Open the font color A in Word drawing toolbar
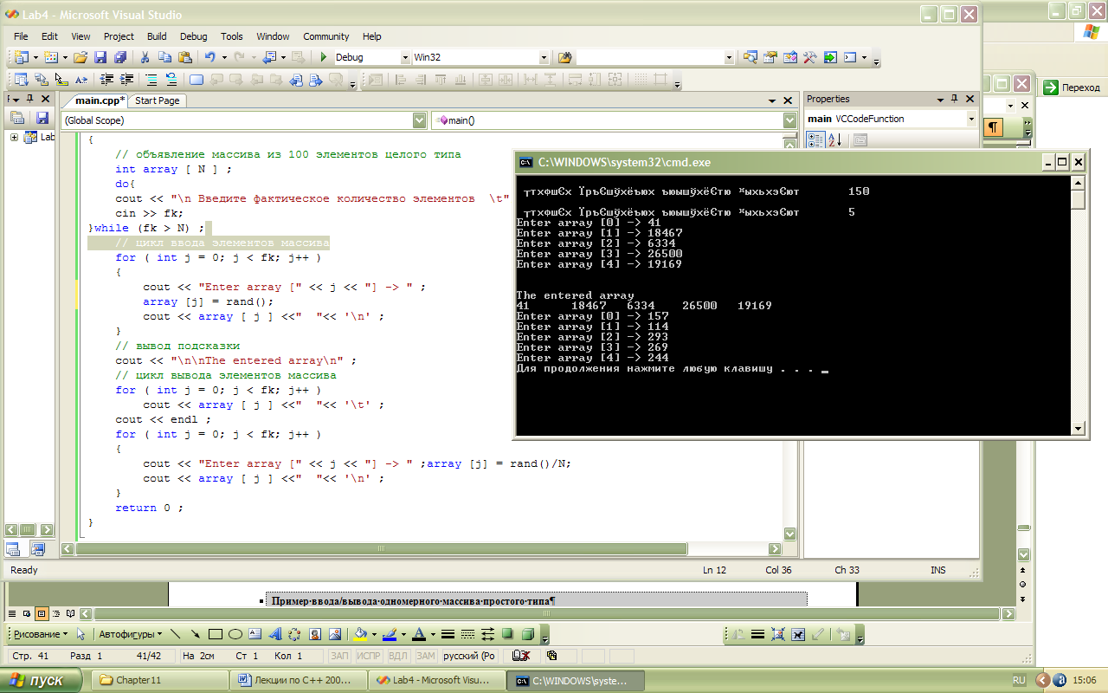The image size is (1108, 693). click(419, 634)
